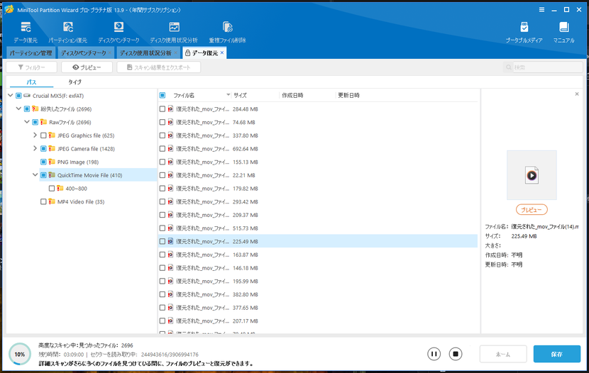Open the hamburger menu in title bar
This screenshot has width=589, height=373.
pyautogui.click(x=541, y=10)
